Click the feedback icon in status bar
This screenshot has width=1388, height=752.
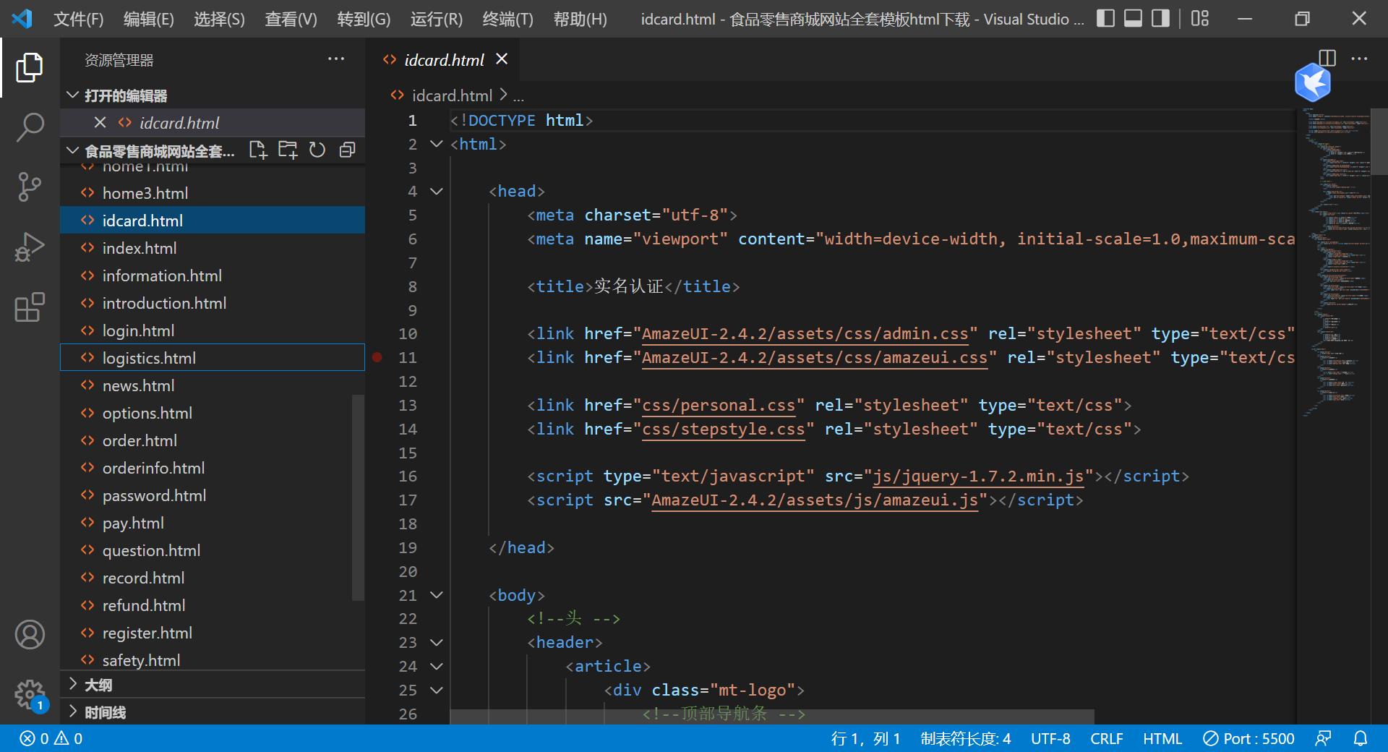tap(1323, 738)
